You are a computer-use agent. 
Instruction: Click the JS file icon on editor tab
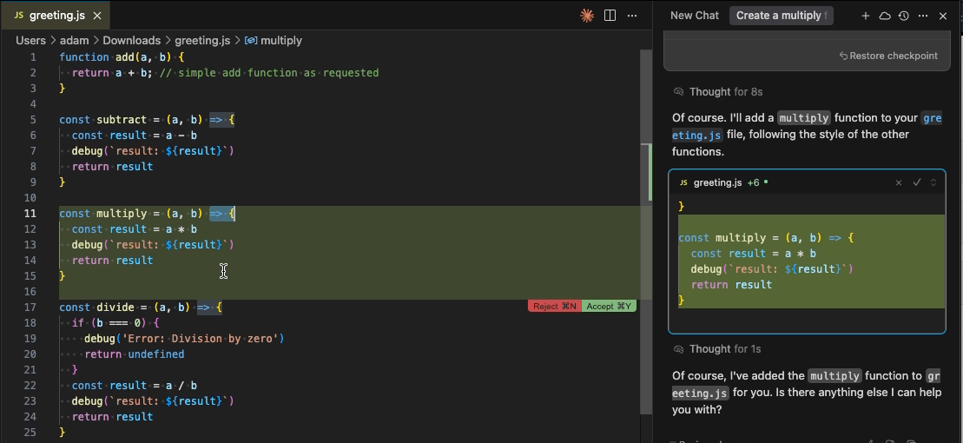coord(18,16)
